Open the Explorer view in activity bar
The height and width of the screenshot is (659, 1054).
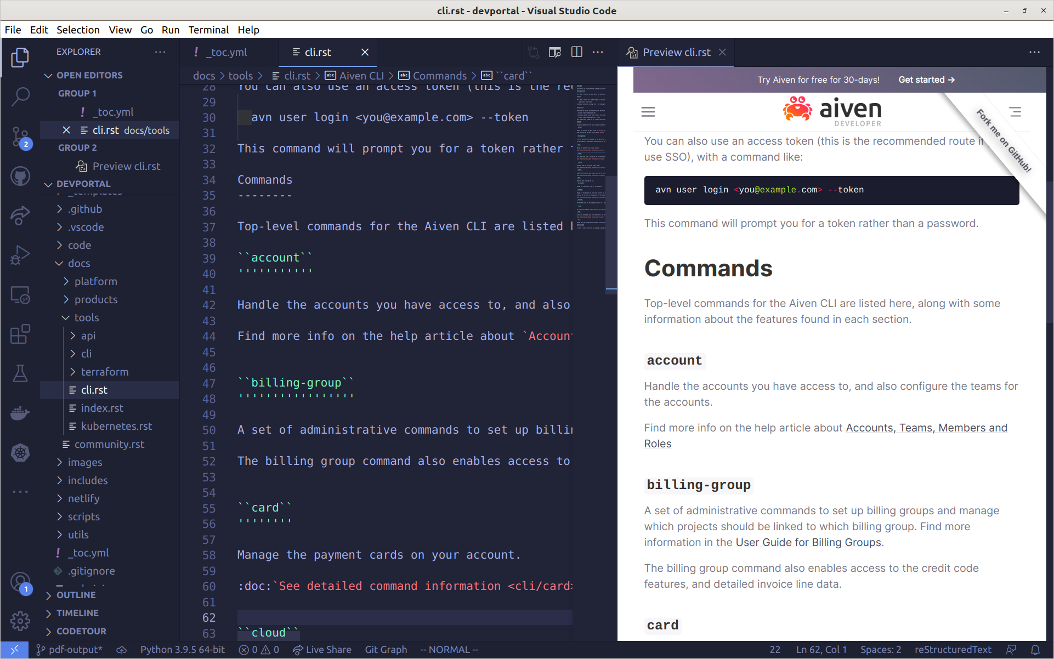tap(20, 58)
